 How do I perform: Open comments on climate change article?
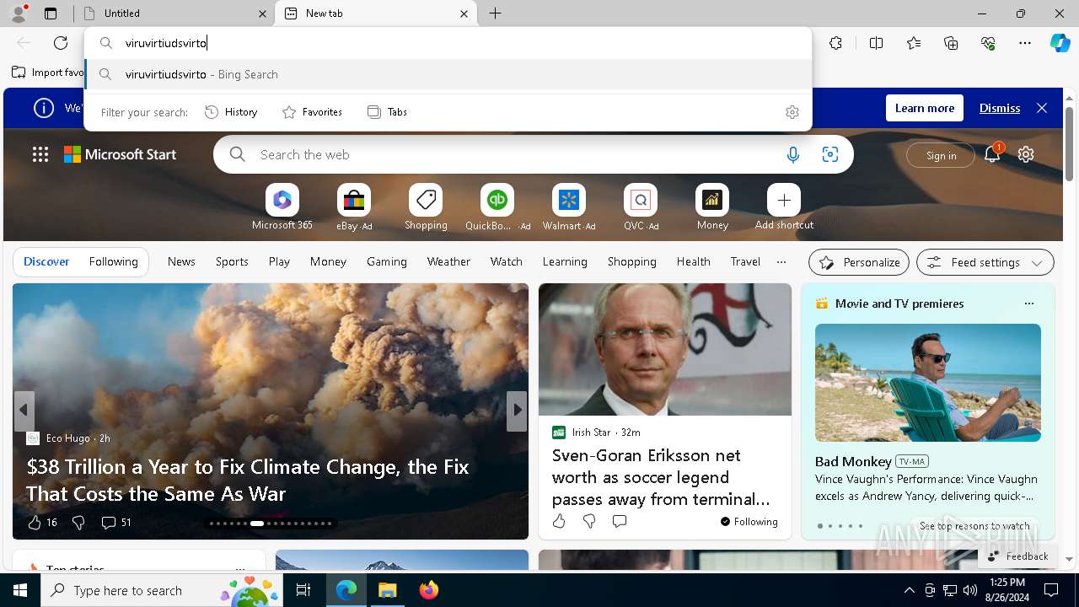pos(116,523)
